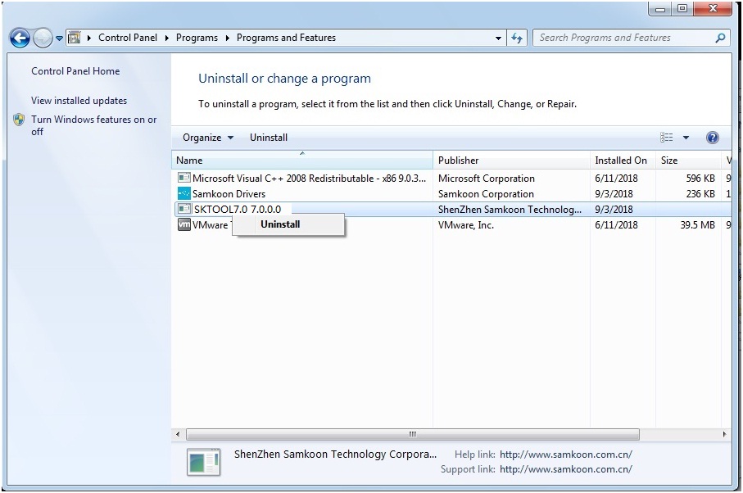Open Help via the question mark icon

coord(713,137)
